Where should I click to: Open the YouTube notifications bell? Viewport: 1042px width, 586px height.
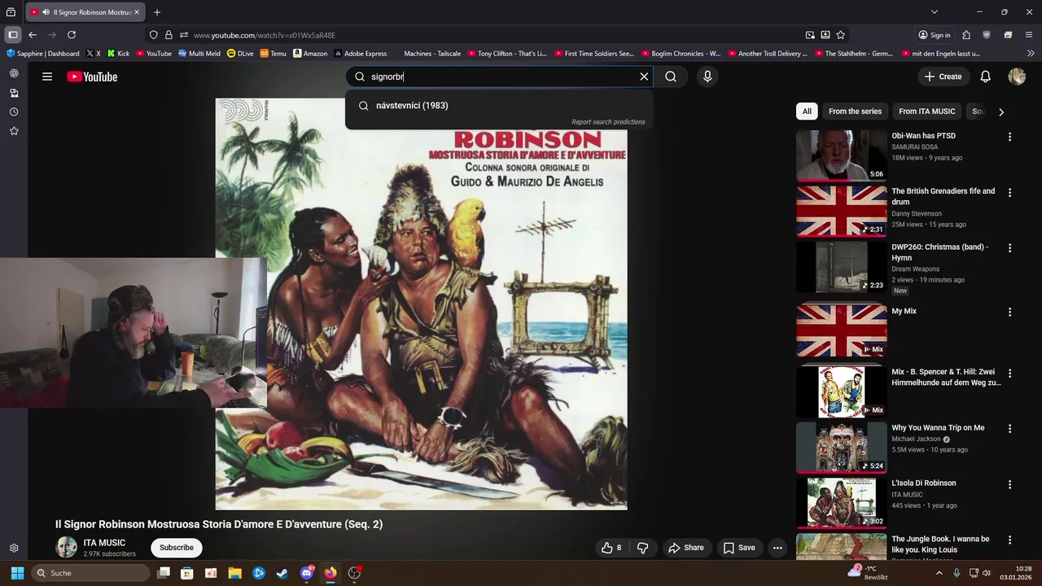[x=985, y=77]
